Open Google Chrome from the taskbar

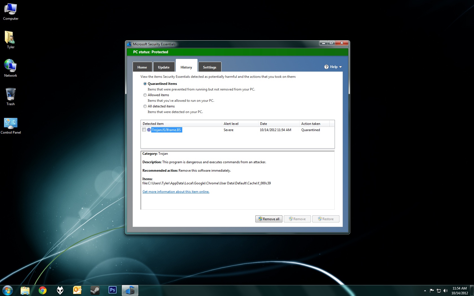tap(43, 290)
